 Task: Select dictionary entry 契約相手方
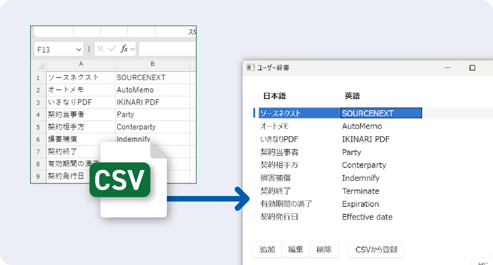coord(279,165)
